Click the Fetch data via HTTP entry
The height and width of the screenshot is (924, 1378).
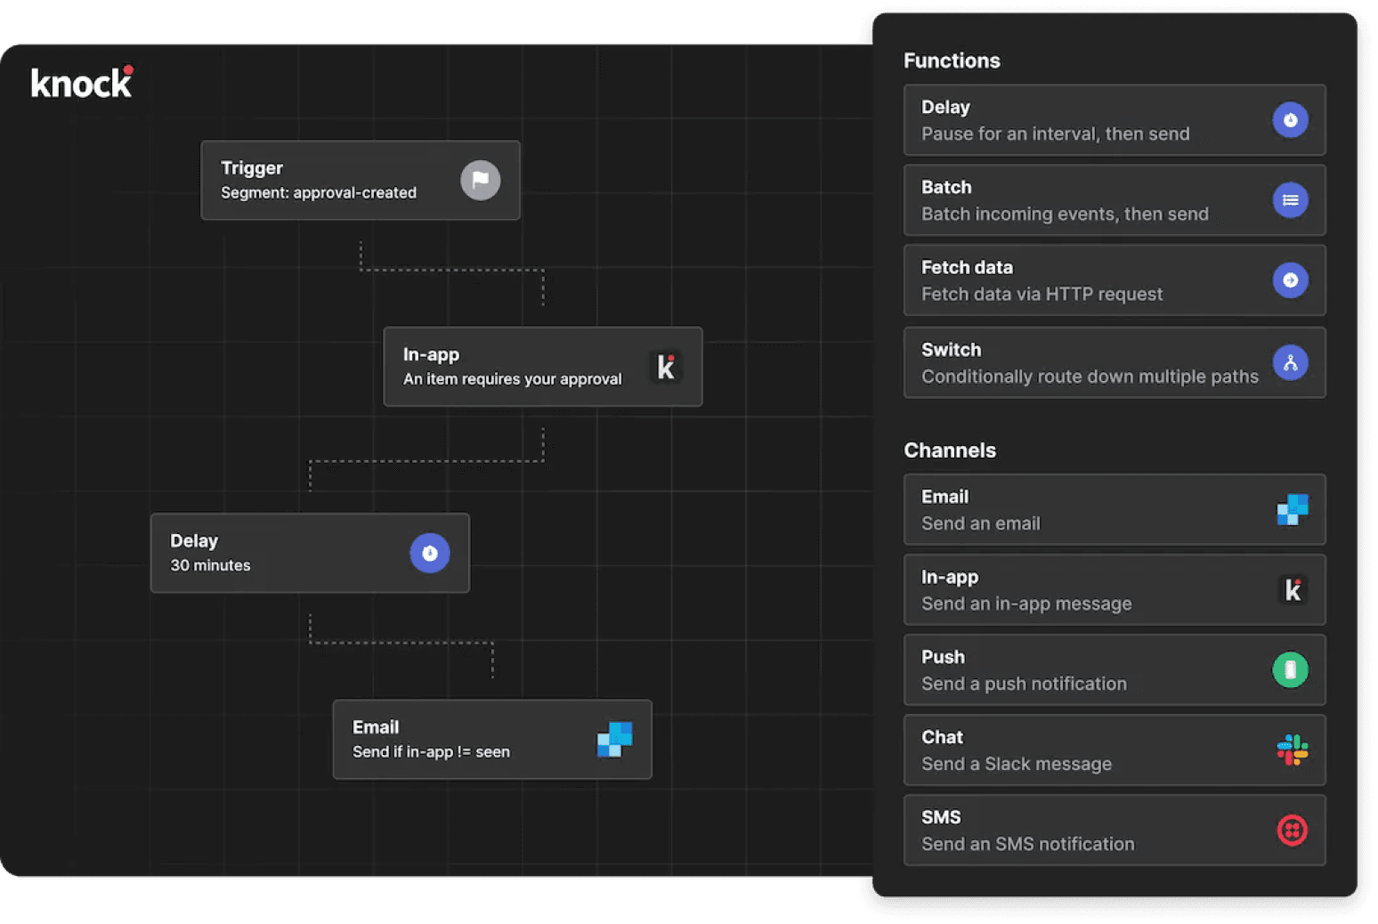tap(1068, 280)
